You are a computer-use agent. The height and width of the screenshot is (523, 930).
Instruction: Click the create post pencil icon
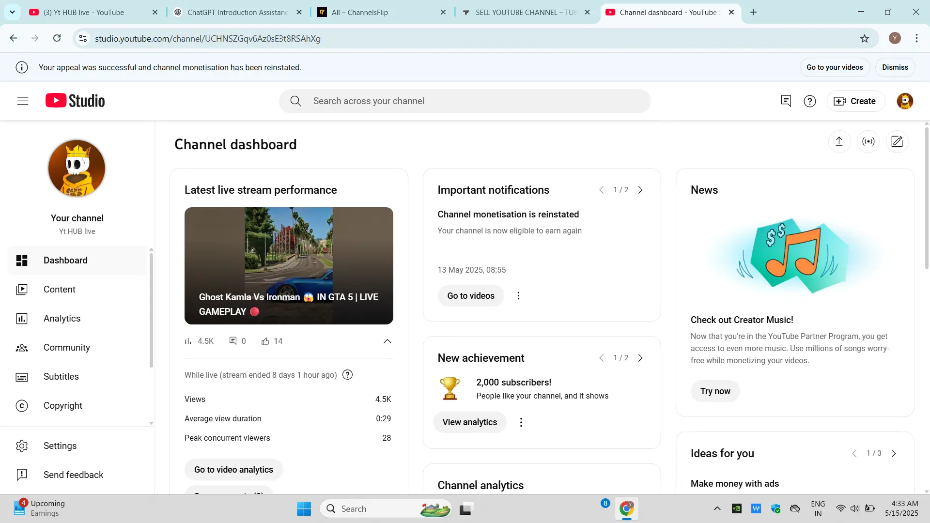tap(897, 141)
